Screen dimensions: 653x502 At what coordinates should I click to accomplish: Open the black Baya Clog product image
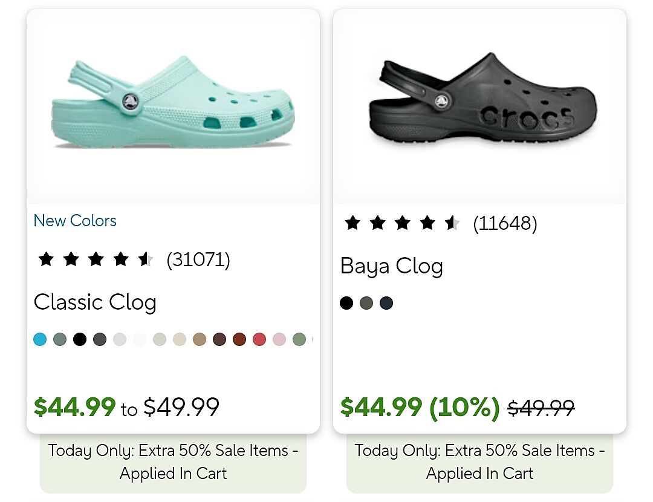coord(479,106)
